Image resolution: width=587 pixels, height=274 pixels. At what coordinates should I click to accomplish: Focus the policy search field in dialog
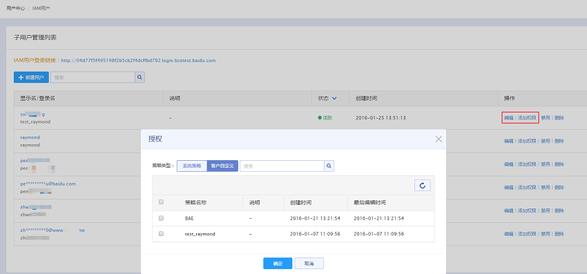pyautogui.click(x=282, y=166)
